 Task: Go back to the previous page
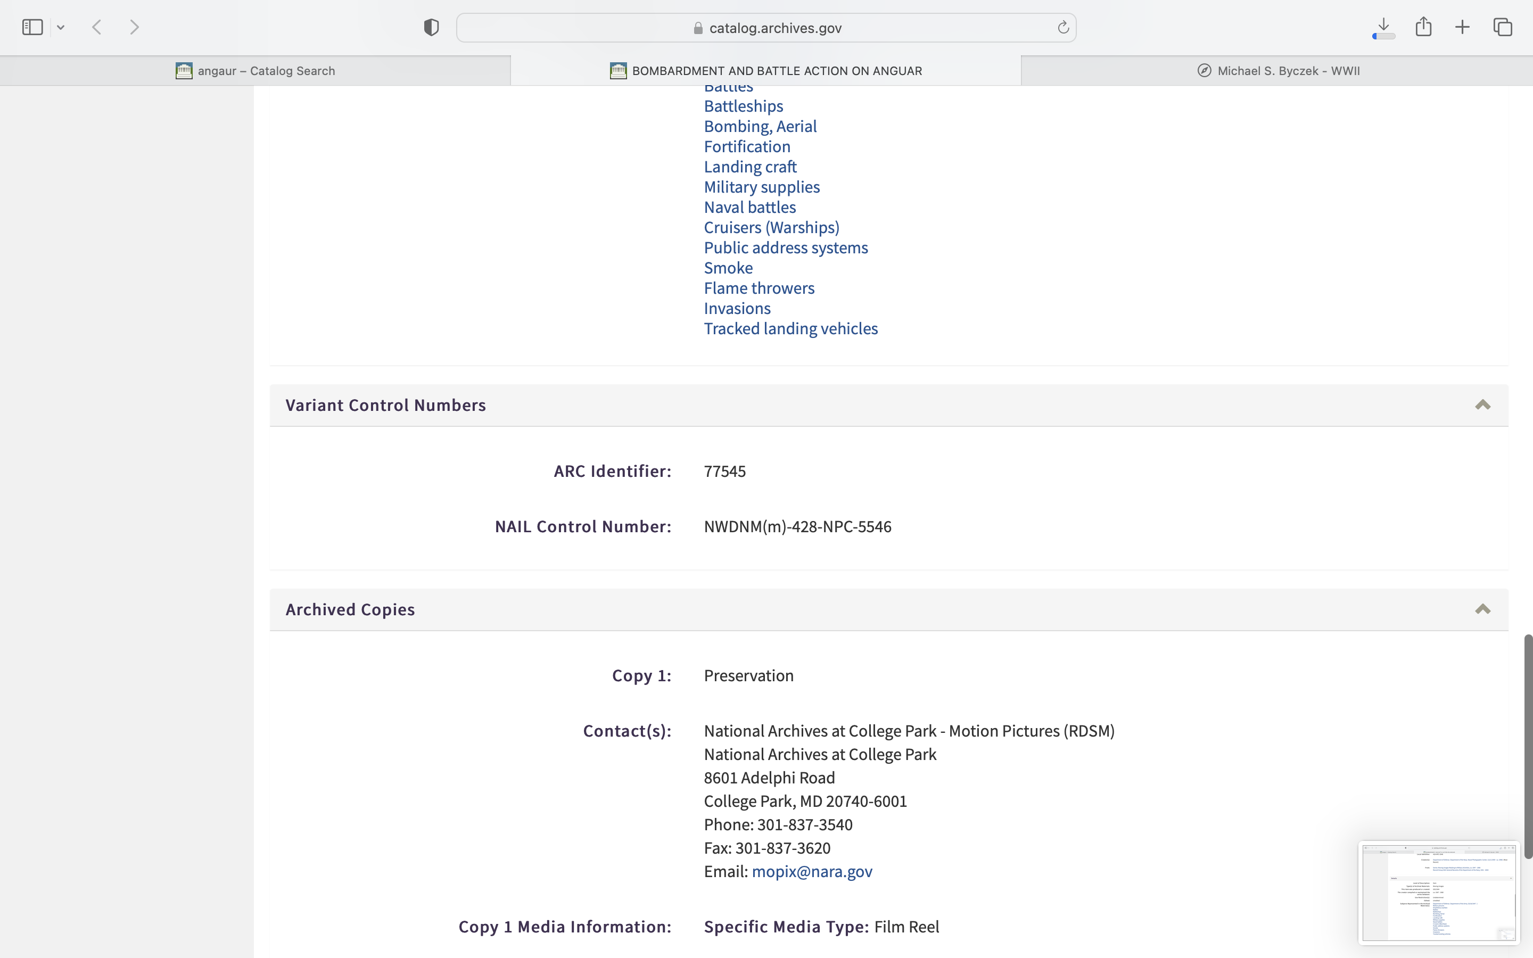click(97, 27)
